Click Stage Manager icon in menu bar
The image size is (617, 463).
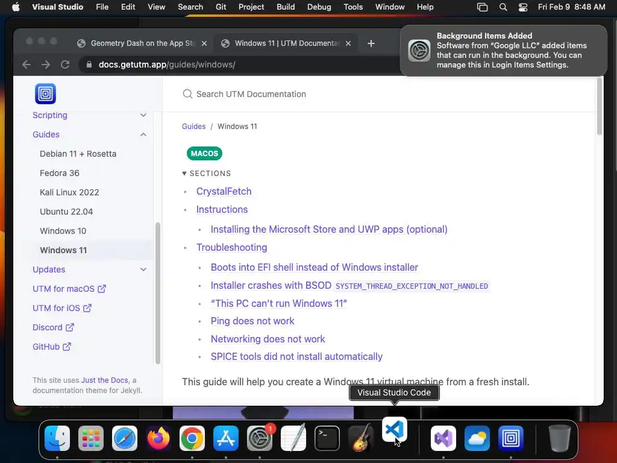482,7
